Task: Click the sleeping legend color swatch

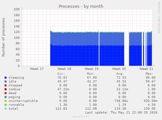Action: pos(6,78)
